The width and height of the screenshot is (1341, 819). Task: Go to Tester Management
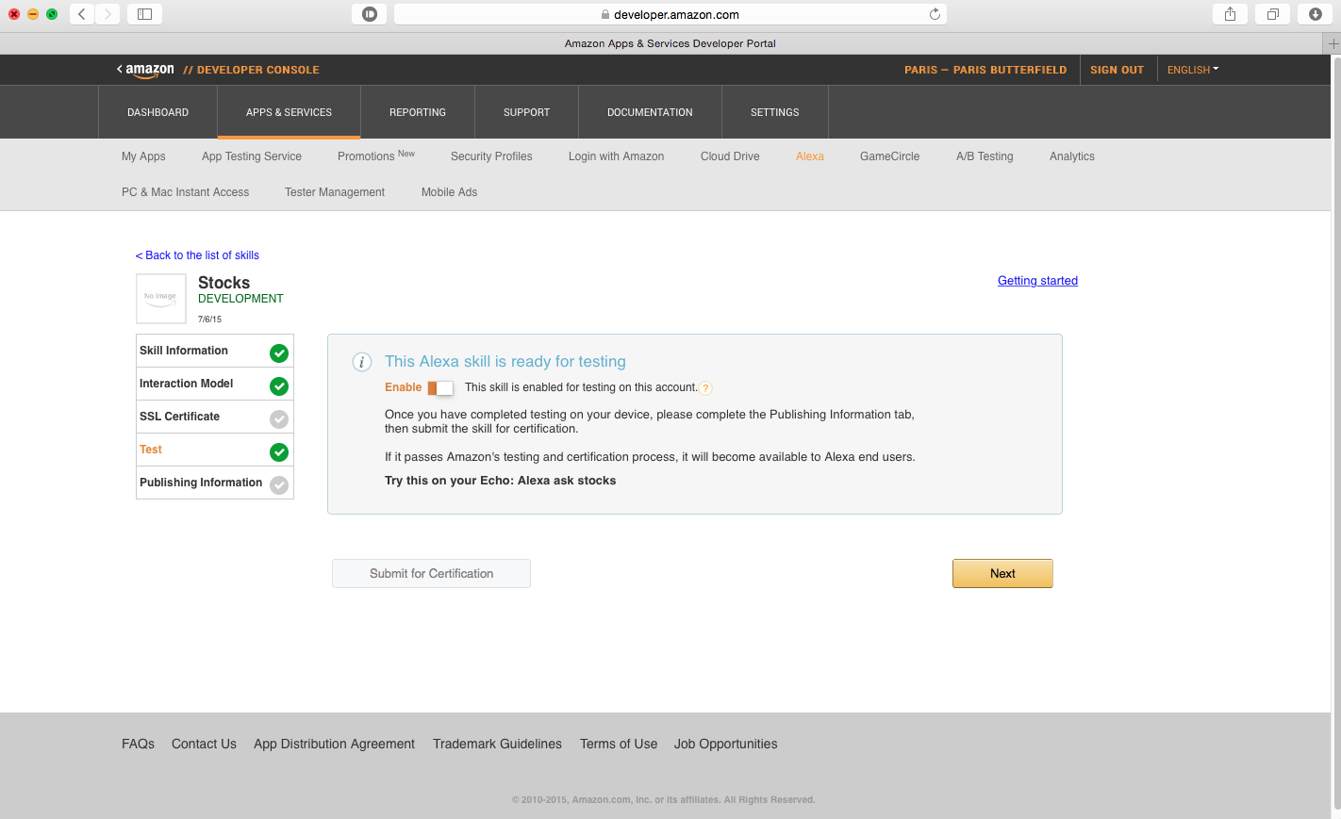335,192
